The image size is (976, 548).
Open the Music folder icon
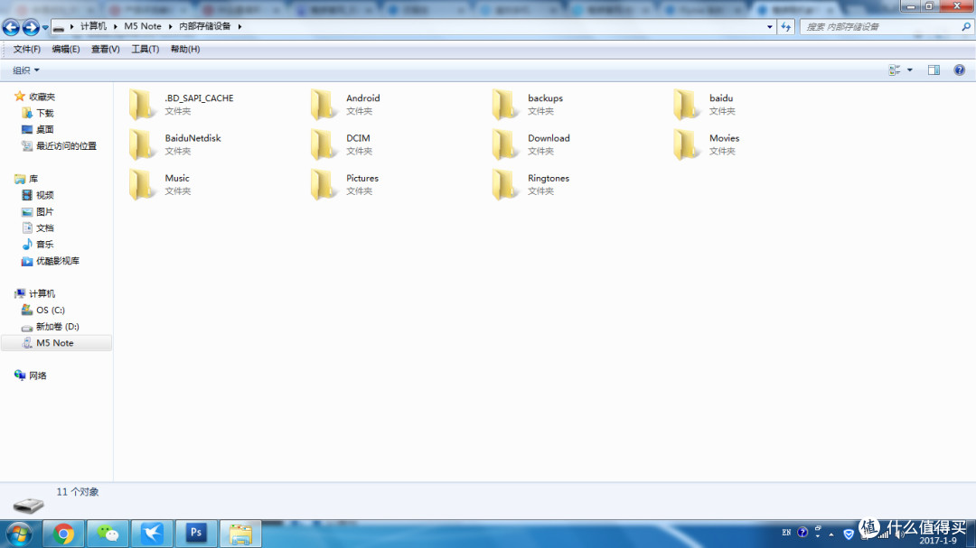click(x=142, y=184)
